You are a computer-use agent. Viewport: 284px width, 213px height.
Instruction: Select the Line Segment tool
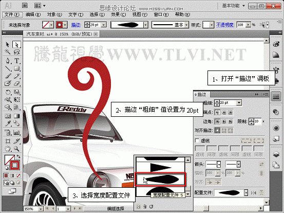pos(7,68)
